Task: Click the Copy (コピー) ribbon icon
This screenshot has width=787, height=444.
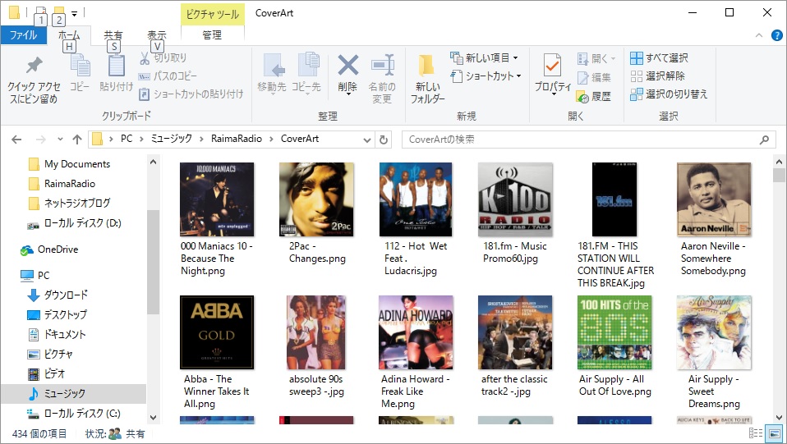Action: (80, 65)
